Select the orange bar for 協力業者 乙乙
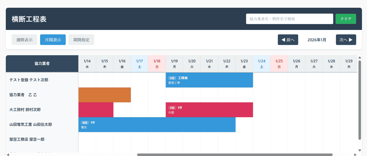The height and width of the screenshot is (156, 367). click(105, 95)
